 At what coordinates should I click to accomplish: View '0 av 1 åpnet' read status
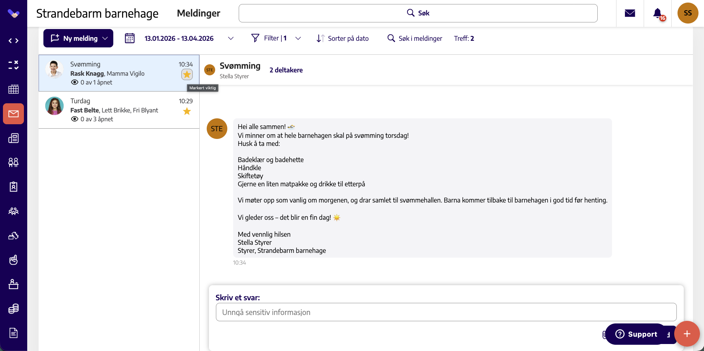pos(92,82)
